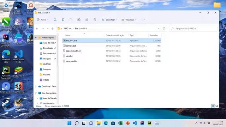
Task: Sort by Tipo column header
Action: coord(131,35)
